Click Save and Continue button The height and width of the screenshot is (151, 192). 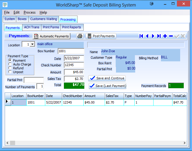107,78
